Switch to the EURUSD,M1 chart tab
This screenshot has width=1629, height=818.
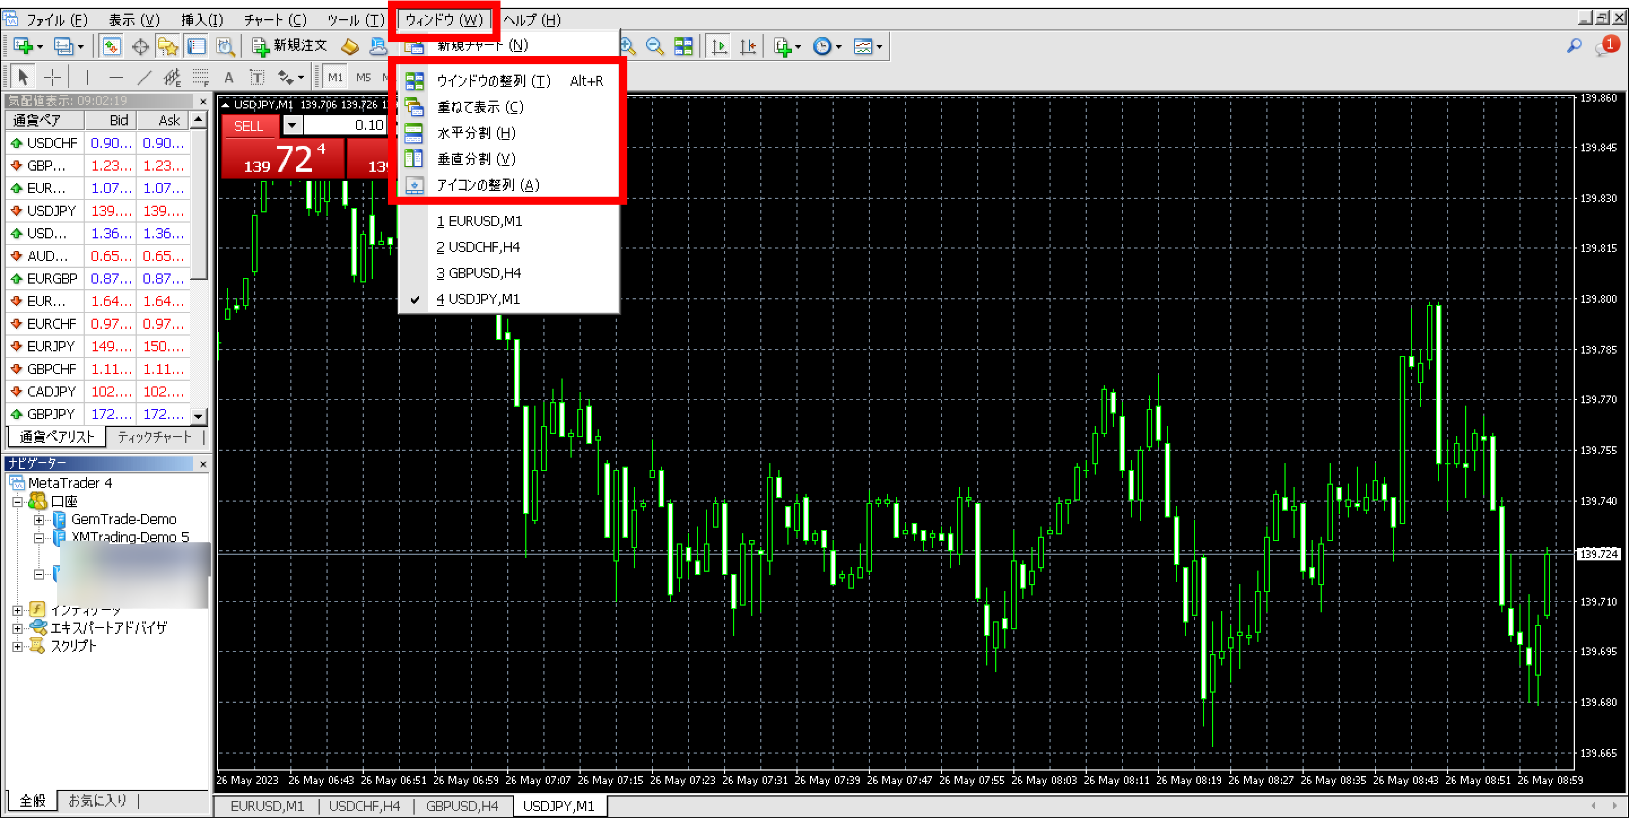(268, 806)
